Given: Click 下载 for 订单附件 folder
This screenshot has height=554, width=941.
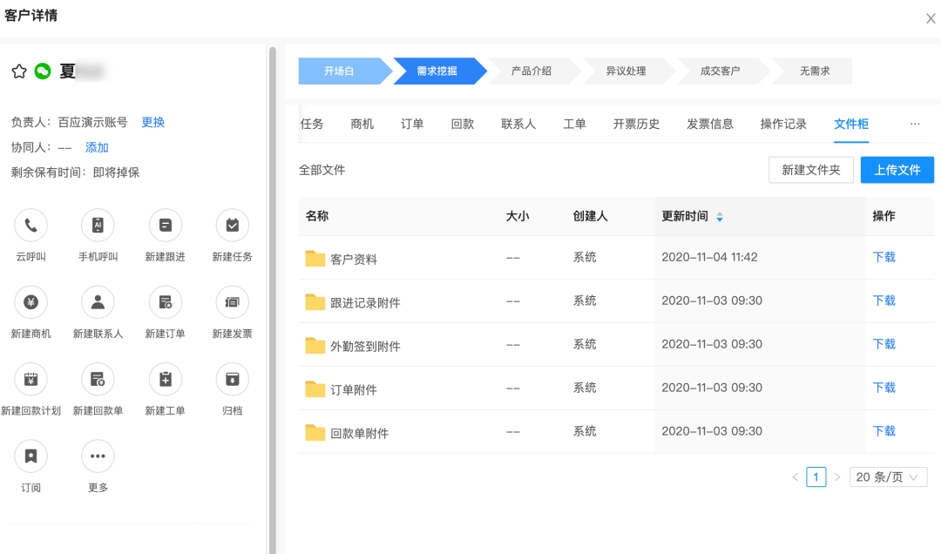Looking at the screenshot, I should [x=884, y=388].
